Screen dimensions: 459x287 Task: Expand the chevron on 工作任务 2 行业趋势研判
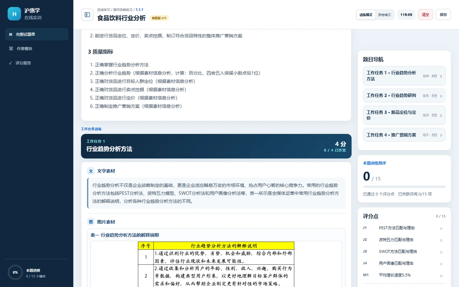coord(441,96)
